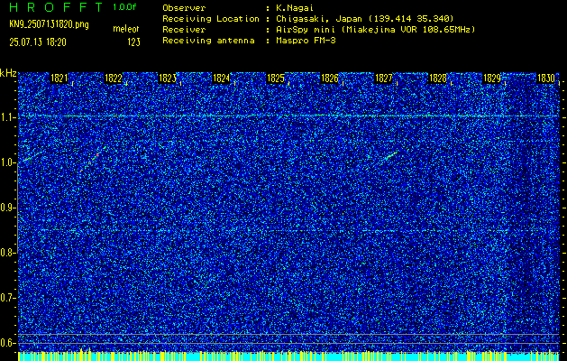Screen dimensions: 567x361
Task: Click the 0.6 frequency axis label
Action: [7, 343]
